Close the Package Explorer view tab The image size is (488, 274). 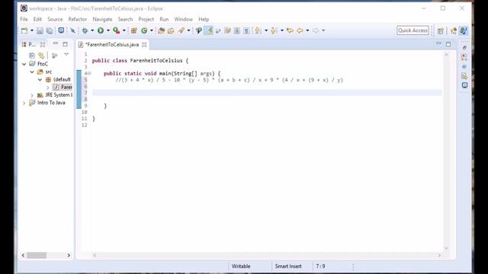coord(43,44)
